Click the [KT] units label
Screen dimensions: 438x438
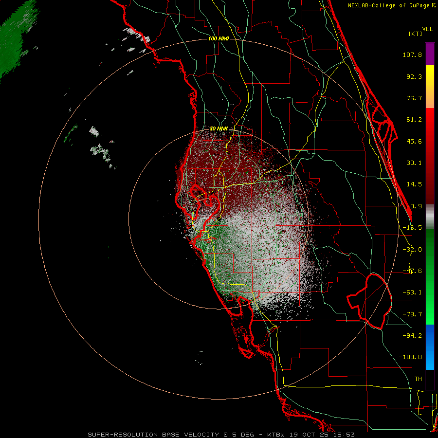[x=415, y=34]
